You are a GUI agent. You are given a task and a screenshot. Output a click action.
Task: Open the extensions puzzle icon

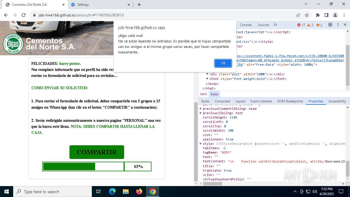coord(318,15)
